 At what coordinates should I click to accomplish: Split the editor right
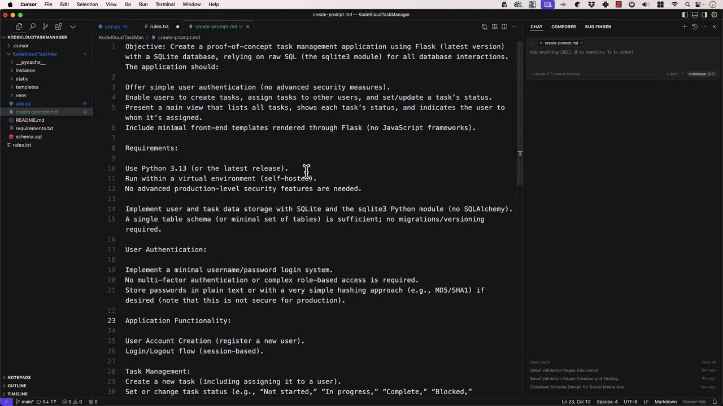504,27
